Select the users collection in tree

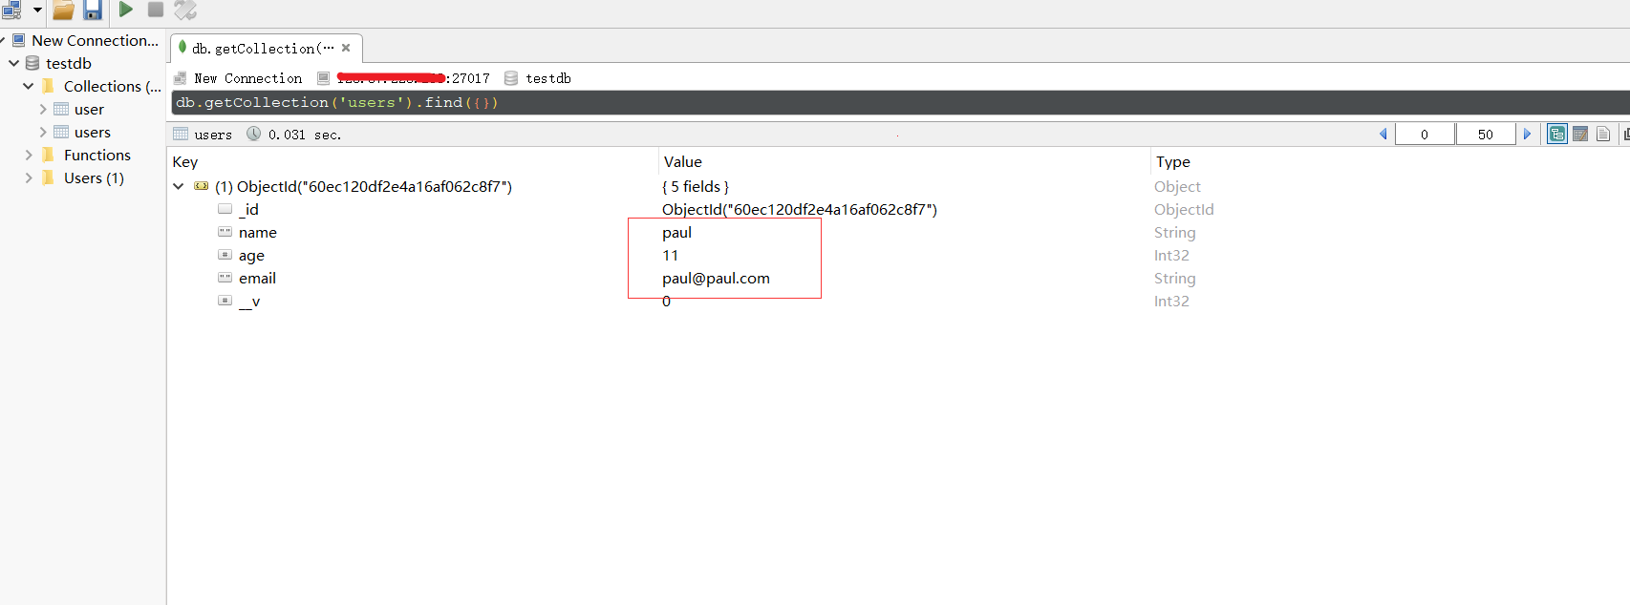coord(92,132)
